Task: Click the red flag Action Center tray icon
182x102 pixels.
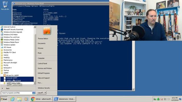Action: pyautogui.click(x=162, y=99)
